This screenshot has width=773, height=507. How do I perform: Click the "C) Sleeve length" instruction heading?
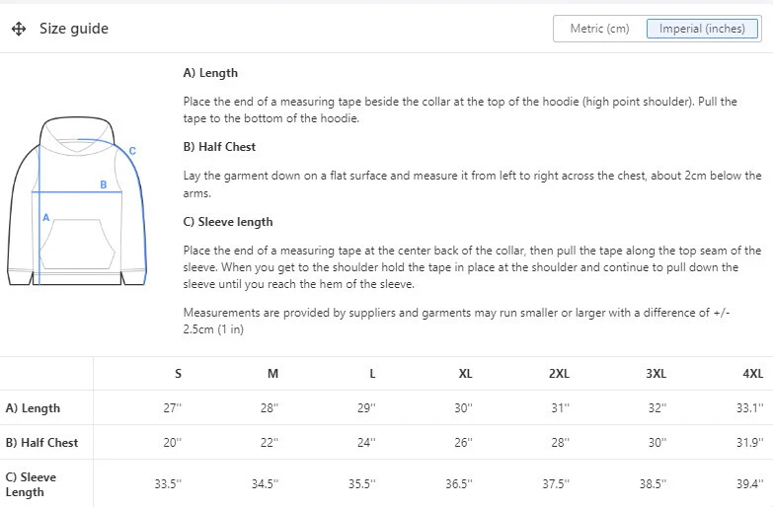228,222
